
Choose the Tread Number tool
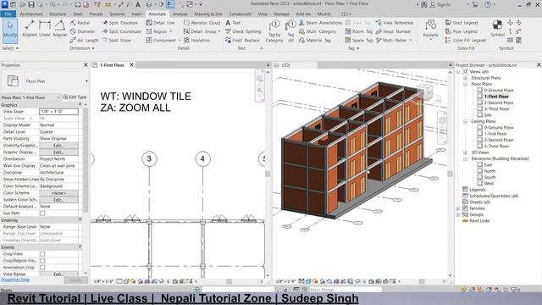[x=393, y=31]
